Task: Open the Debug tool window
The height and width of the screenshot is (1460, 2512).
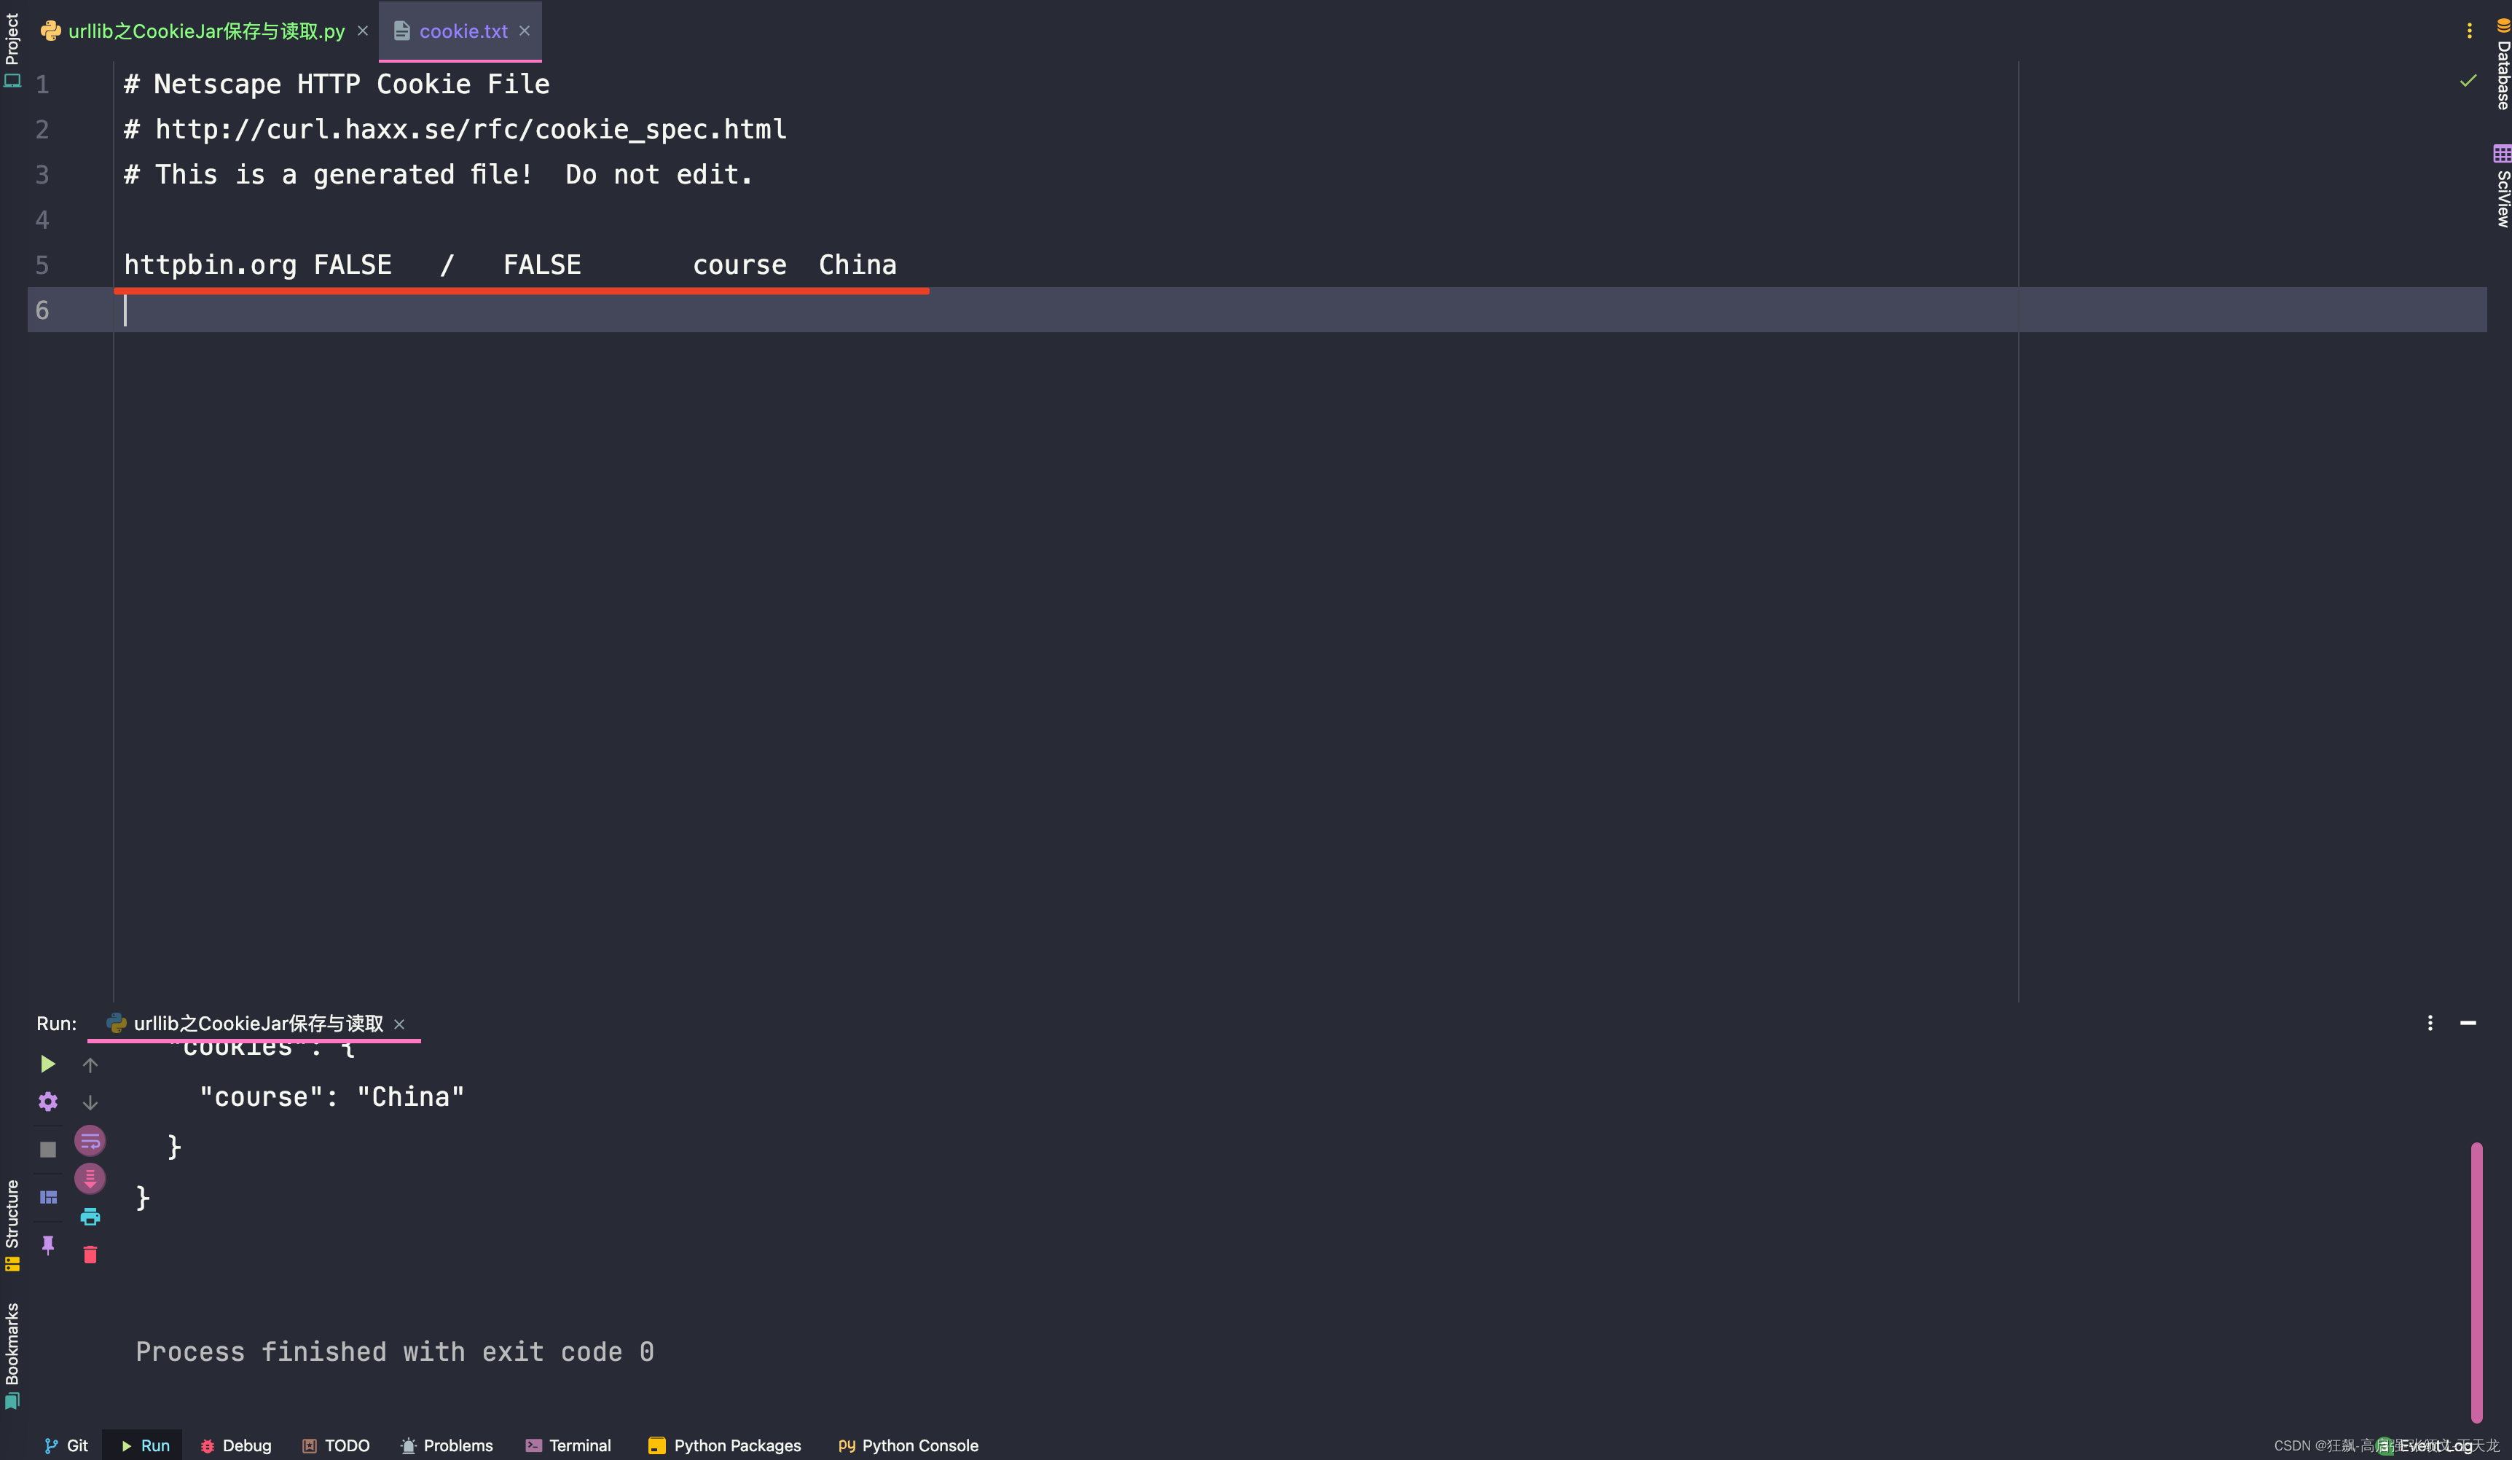Action: click(235, 1445)
